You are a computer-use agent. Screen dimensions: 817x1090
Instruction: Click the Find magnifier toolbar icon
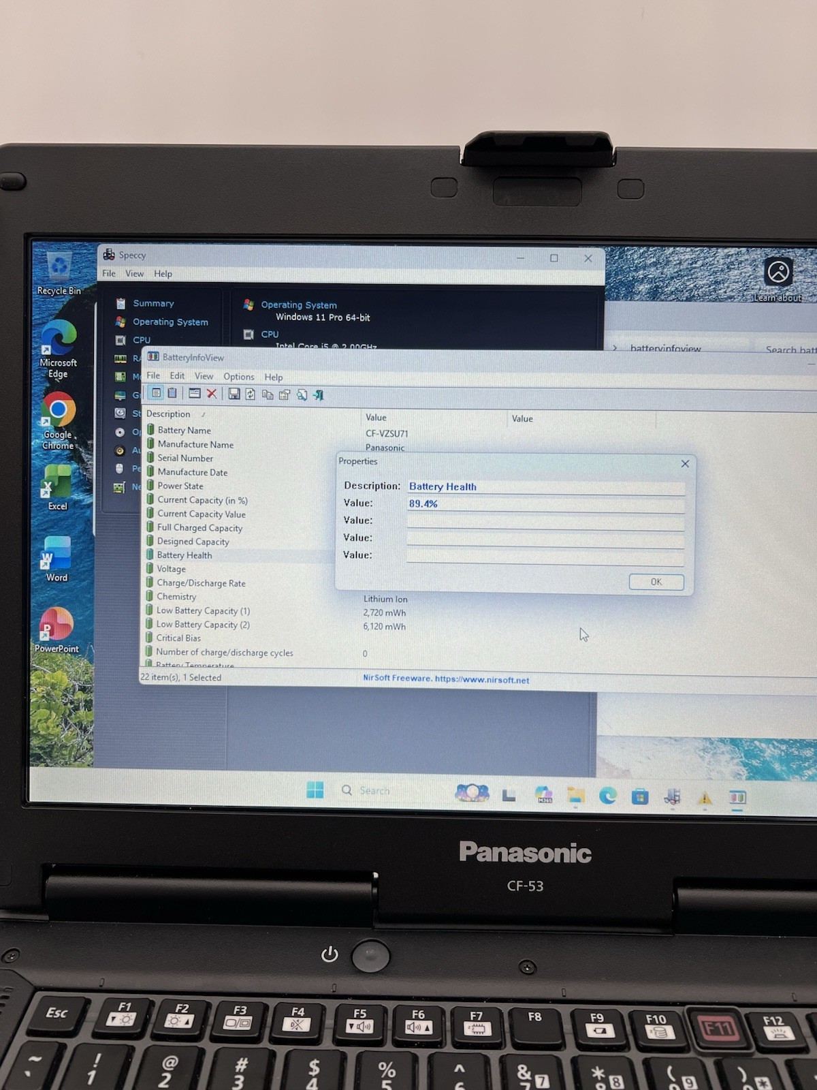pyautogui.click(x=302, y=395)
